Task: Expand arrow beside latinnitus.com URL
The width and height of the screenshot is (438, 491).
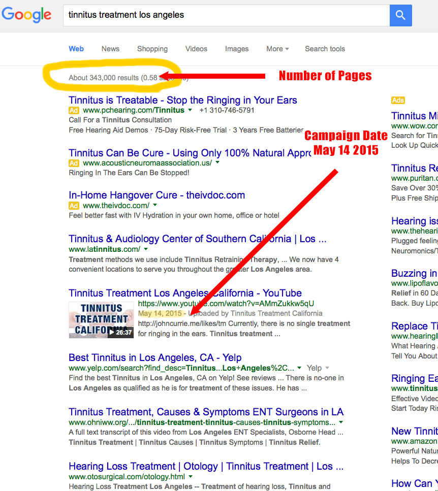Action: (x=146, y=249)
